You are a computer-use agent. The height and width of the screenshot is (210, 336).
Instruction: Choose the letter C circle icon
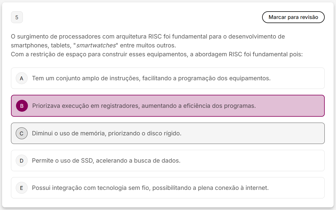click(x=22, y=134)
